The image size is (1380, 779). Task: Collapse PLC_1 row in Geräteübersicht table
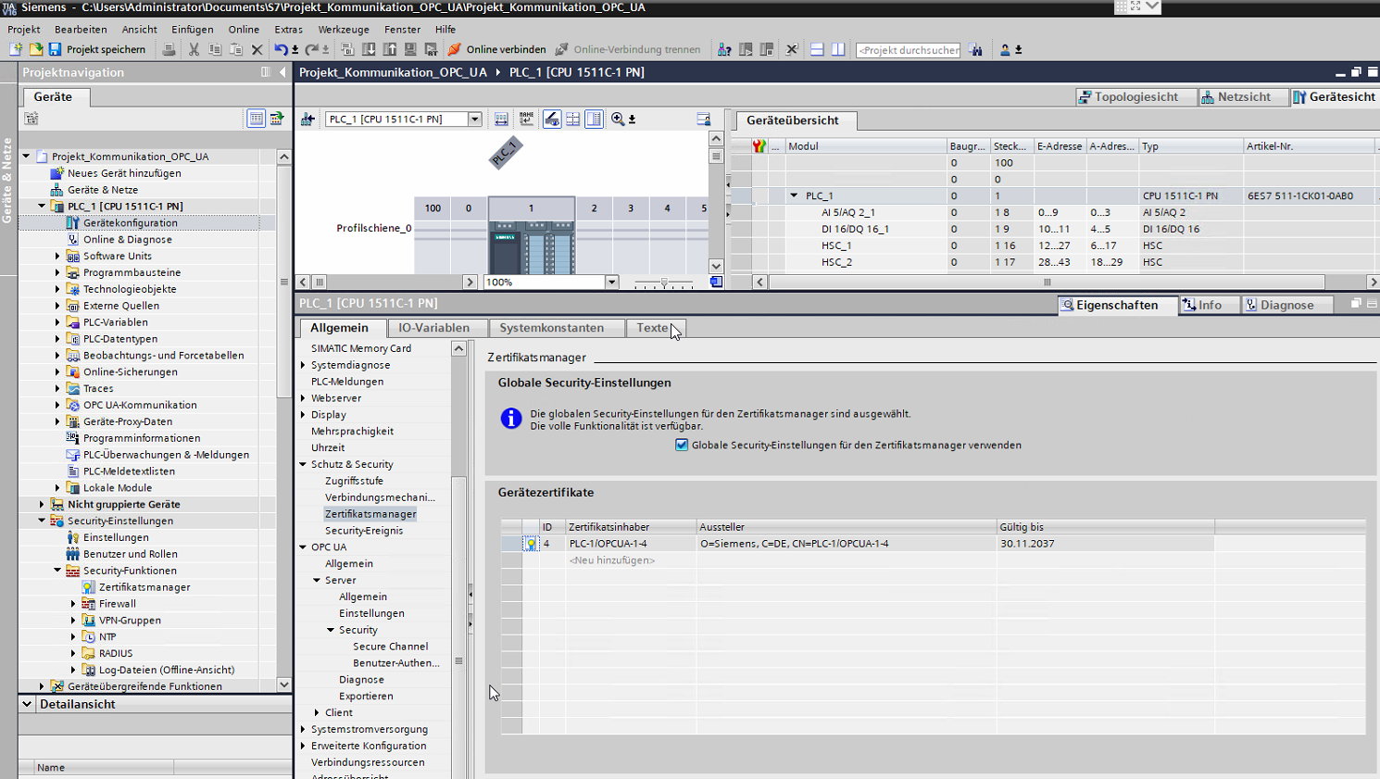[x=794, y=195]
